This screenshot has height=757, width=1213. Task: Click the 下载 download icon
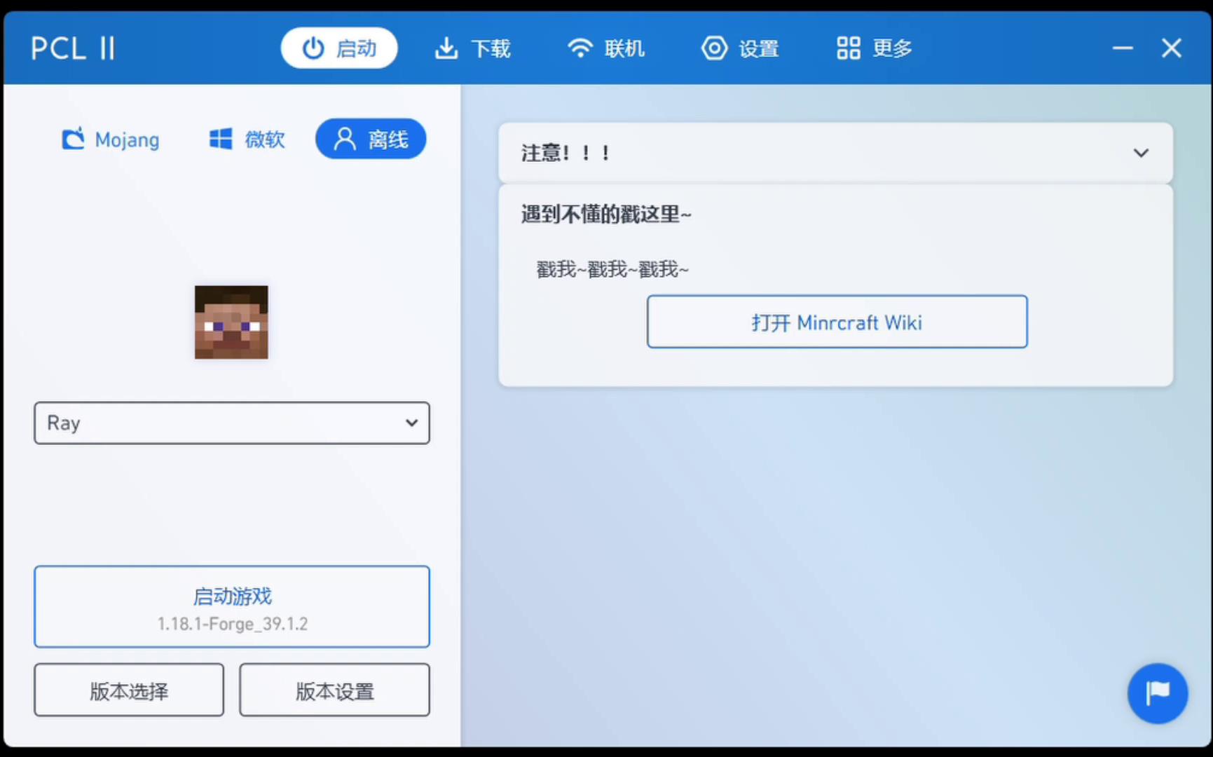click(x=446, y=48)
